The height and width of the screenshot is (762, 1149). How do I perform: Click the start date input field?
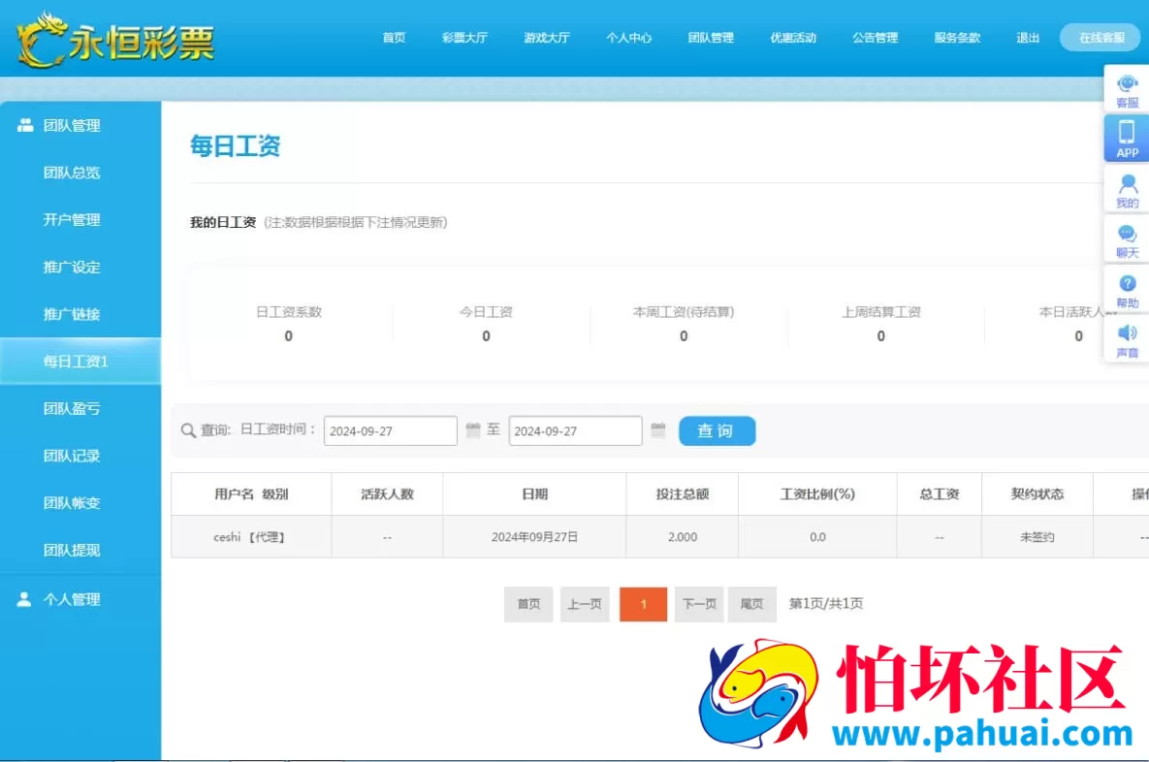click(390, 430)
